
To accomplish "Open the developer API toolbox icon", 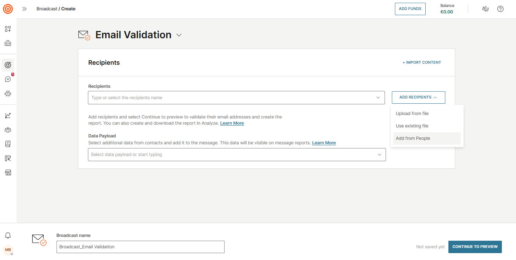I will coord(8,43).
